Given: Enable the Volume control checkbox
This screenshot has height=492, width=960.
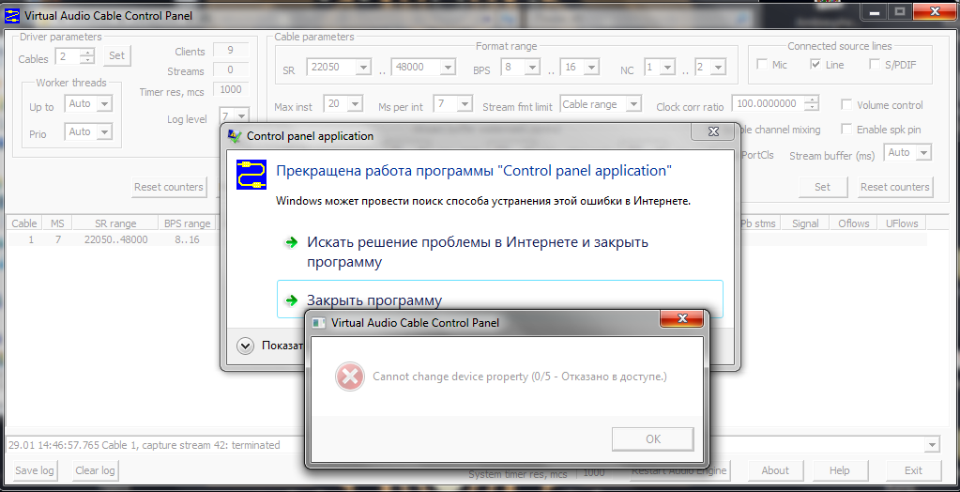Looking at the screenshot, I should click(x=846, y=105).
